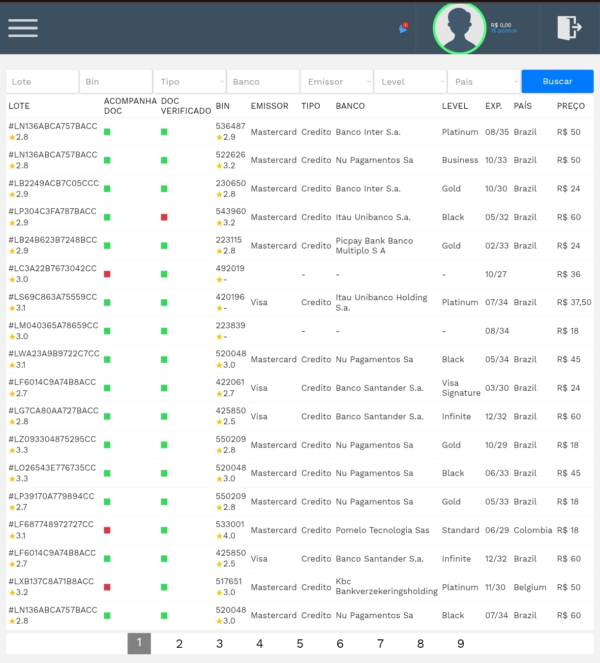The height and width of the screenshot is (663, 600).
Task: Click the "Pomelo Tecnologia Sas" bank cell
Action: coord(383,530)
